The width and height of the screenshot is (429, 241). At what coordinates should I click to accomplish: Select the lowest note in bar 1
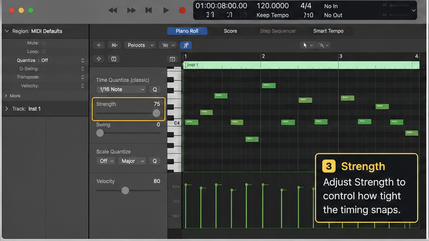point(252,139)
